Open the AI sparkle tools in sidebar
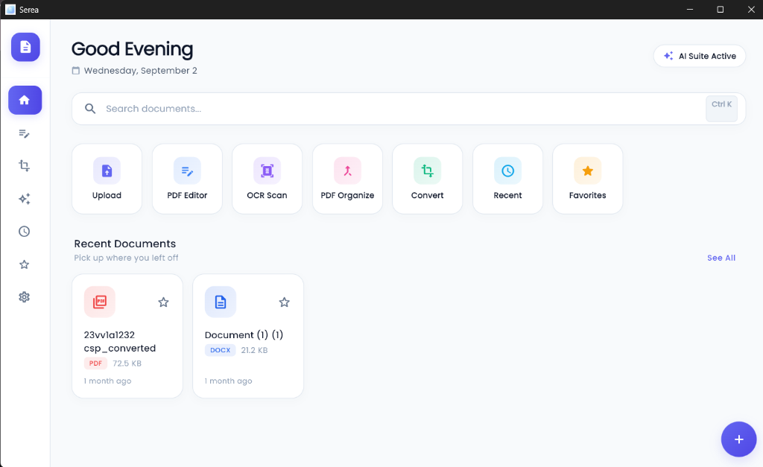 pos(25,198)
